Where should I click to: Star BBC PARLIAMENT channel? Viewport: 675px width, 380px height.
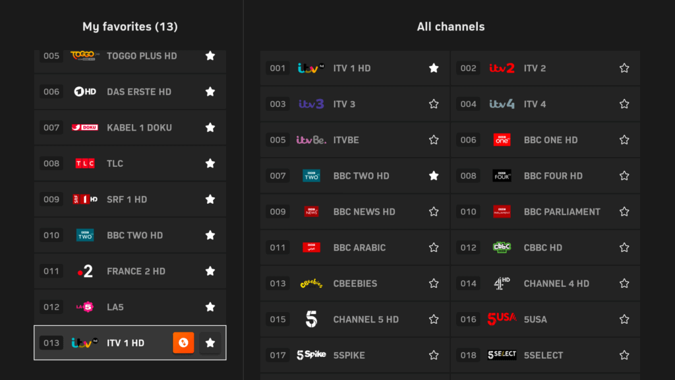[x=624, y=212]
